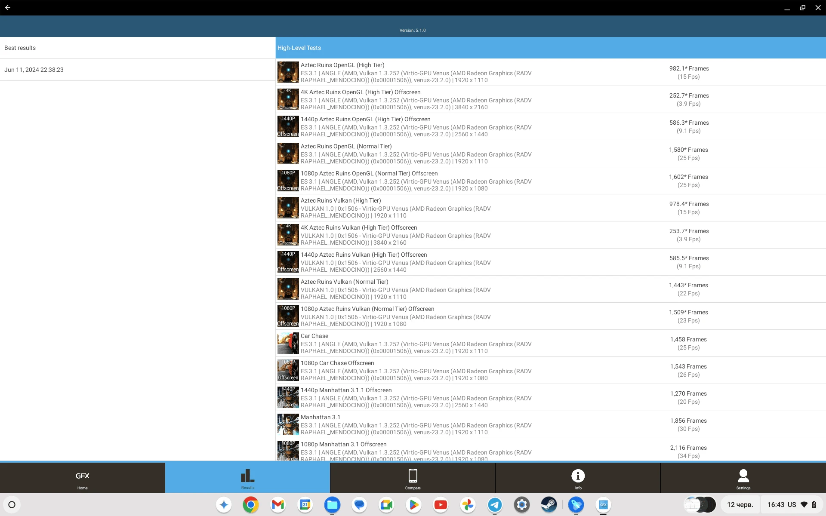The width and height of the screenshot is (826, 516).
Task: Click the 1,443* Frames score
Action: (688, 285)
